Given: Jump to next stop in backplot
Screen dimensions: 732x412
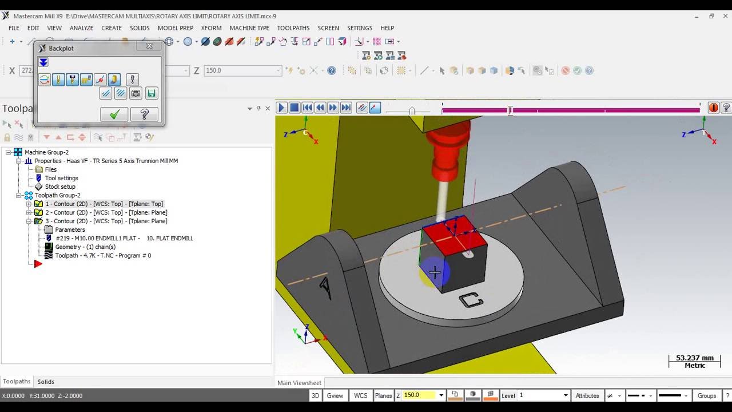Looking at the screenshot, I should click(346, 108).
